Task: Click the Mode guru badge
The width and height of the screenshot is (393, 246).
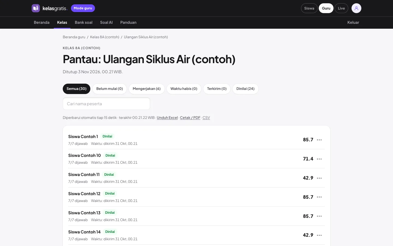Action: (x=83, y=8)
